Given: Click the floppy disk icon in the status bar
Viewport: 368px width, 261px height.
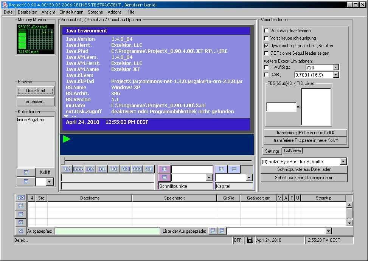Looking at the screenshot, I should [x=250, y=240].
